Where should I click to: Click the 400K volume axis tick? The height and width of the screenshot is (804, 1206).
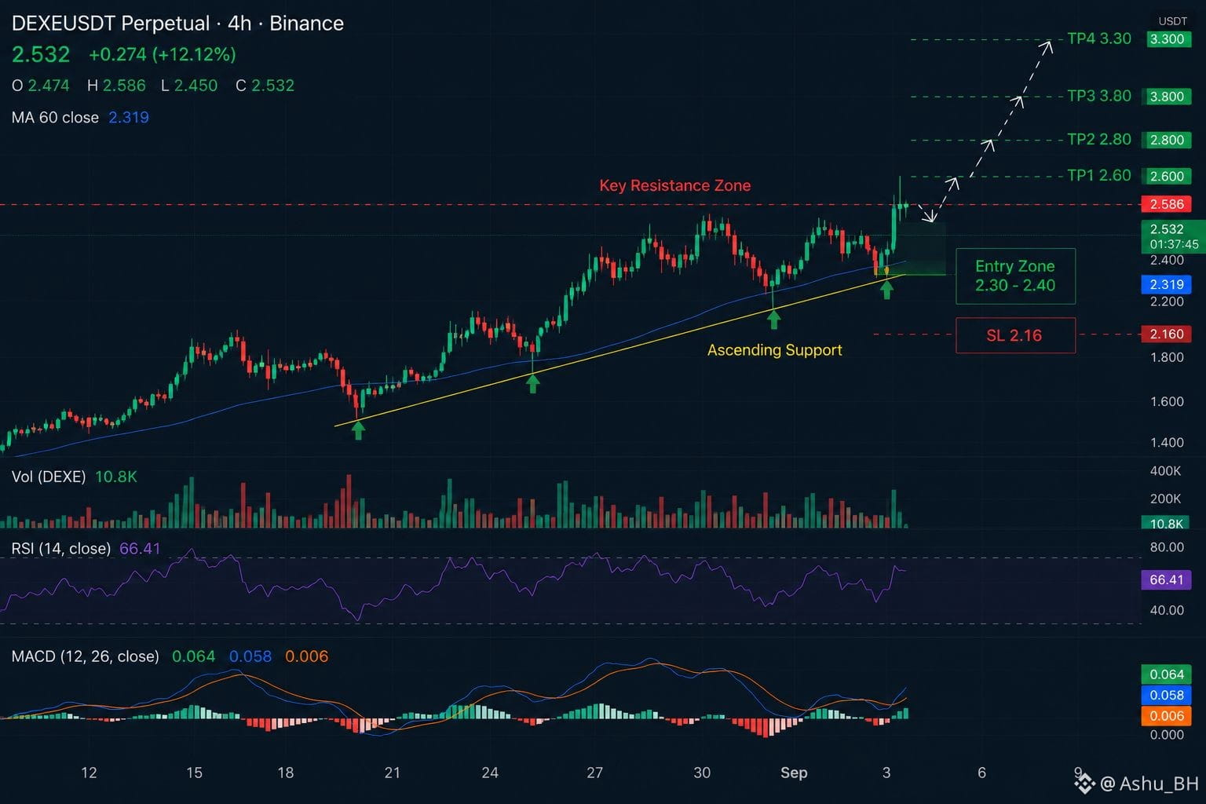coord(1165,471)
